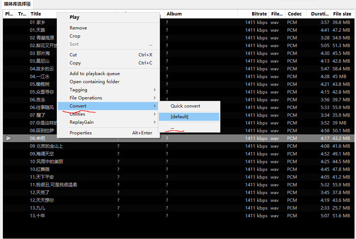Switch to the 媒体库选择项 tab
The height and width of the screenshot is (239, 356).
pos(17,4)
